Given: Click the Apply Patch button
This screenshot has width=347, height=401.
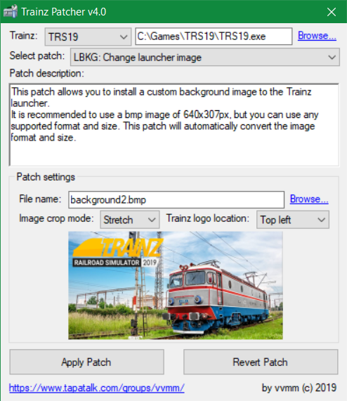Looking at the screenshot, I should (86, 362).
